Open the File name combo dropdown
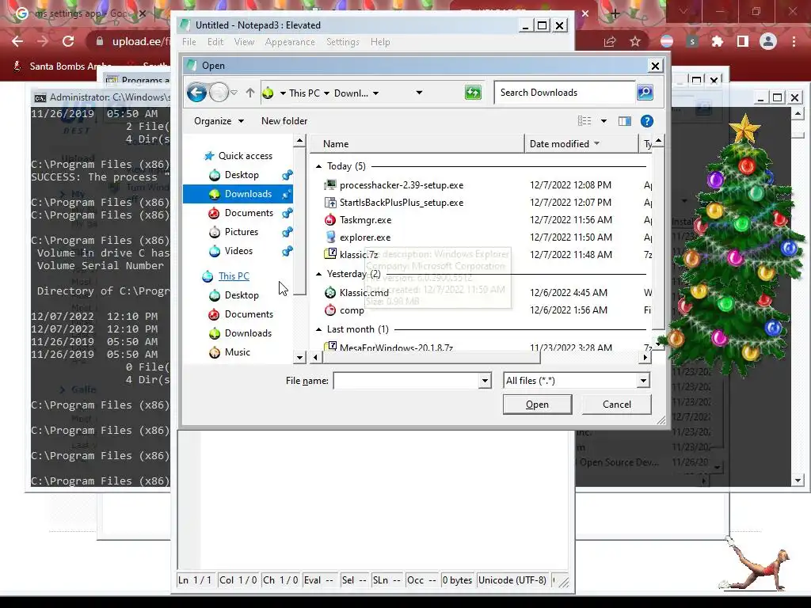 (x=485, y=381)
